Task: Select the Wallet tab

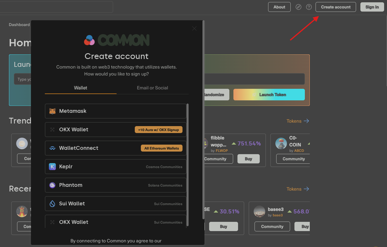Action: (x=80, y=88)
